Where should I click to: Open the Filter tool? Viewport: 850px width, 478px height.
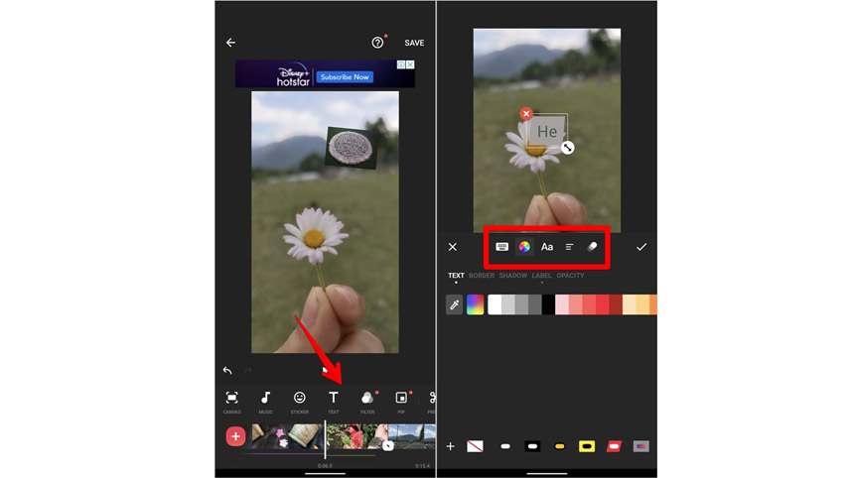click(x=367, y=402)
